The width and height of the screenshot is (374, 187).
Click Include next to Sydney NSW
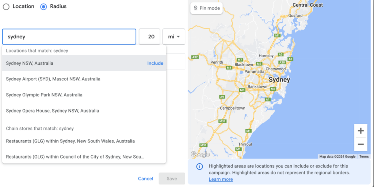(155, 63)
